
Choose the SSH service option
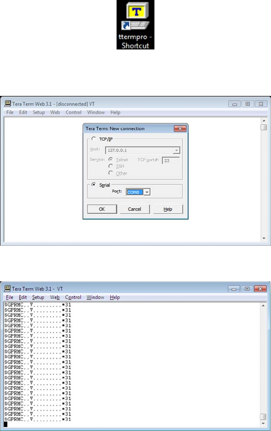point(111,166)
